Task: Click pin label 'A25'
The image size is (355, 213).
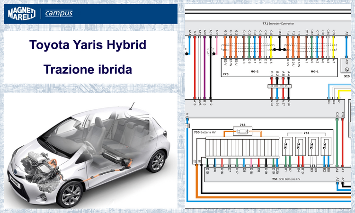Action: (x=200, y=103)
